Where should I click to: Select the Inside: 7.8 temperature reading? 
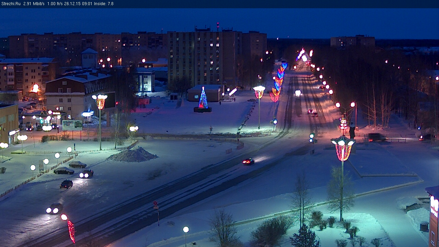point(104,4)
